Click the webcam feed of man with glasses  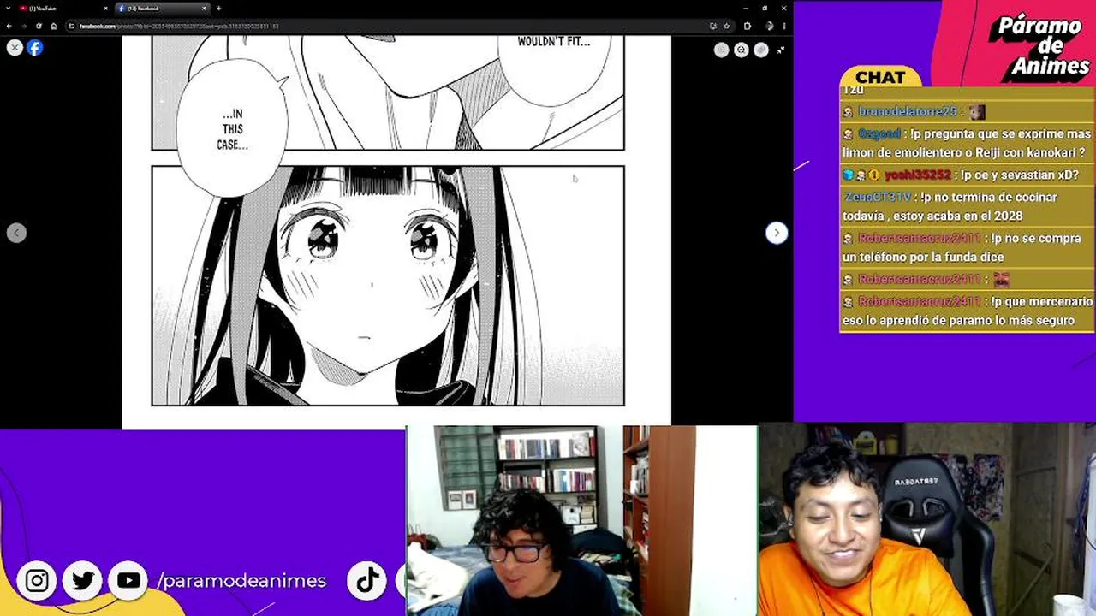pyautogui.click(x=582, y=520)
